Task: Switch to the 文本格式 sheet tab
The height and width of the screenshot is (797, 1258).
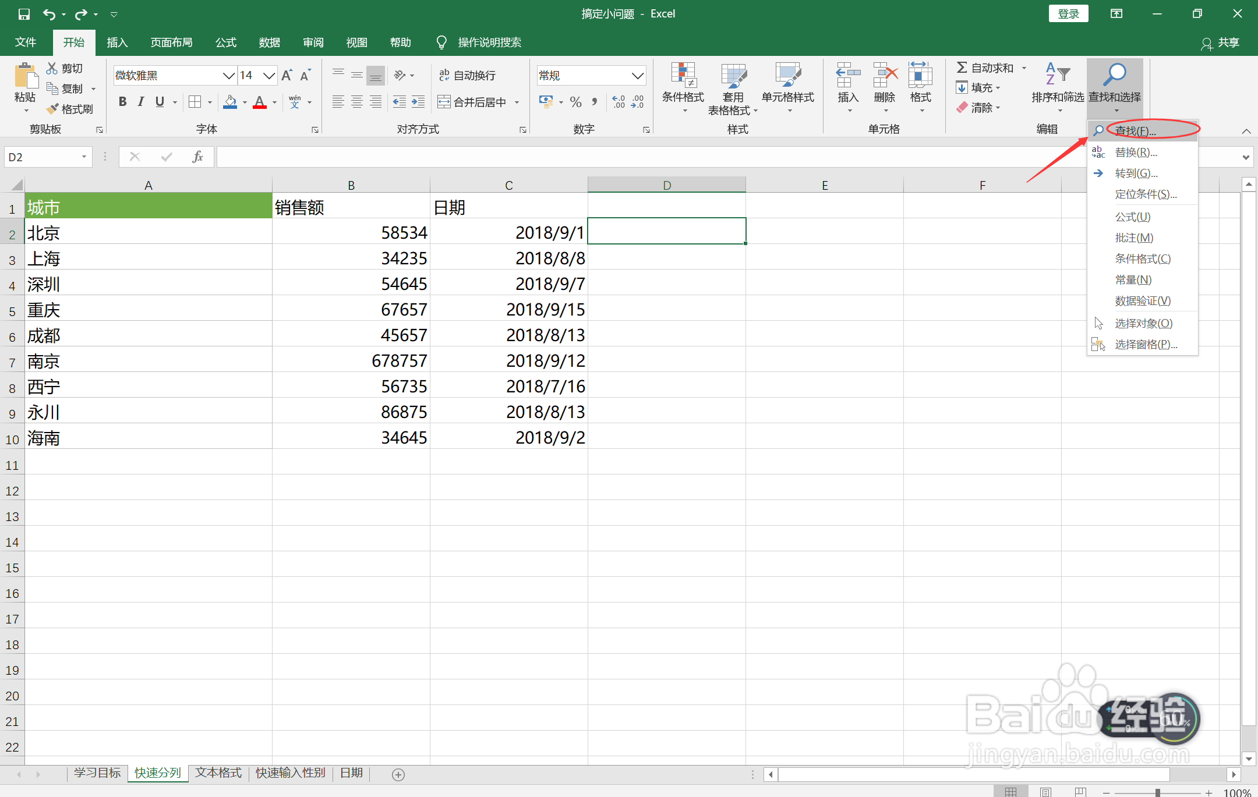Action: pos(218,773)
